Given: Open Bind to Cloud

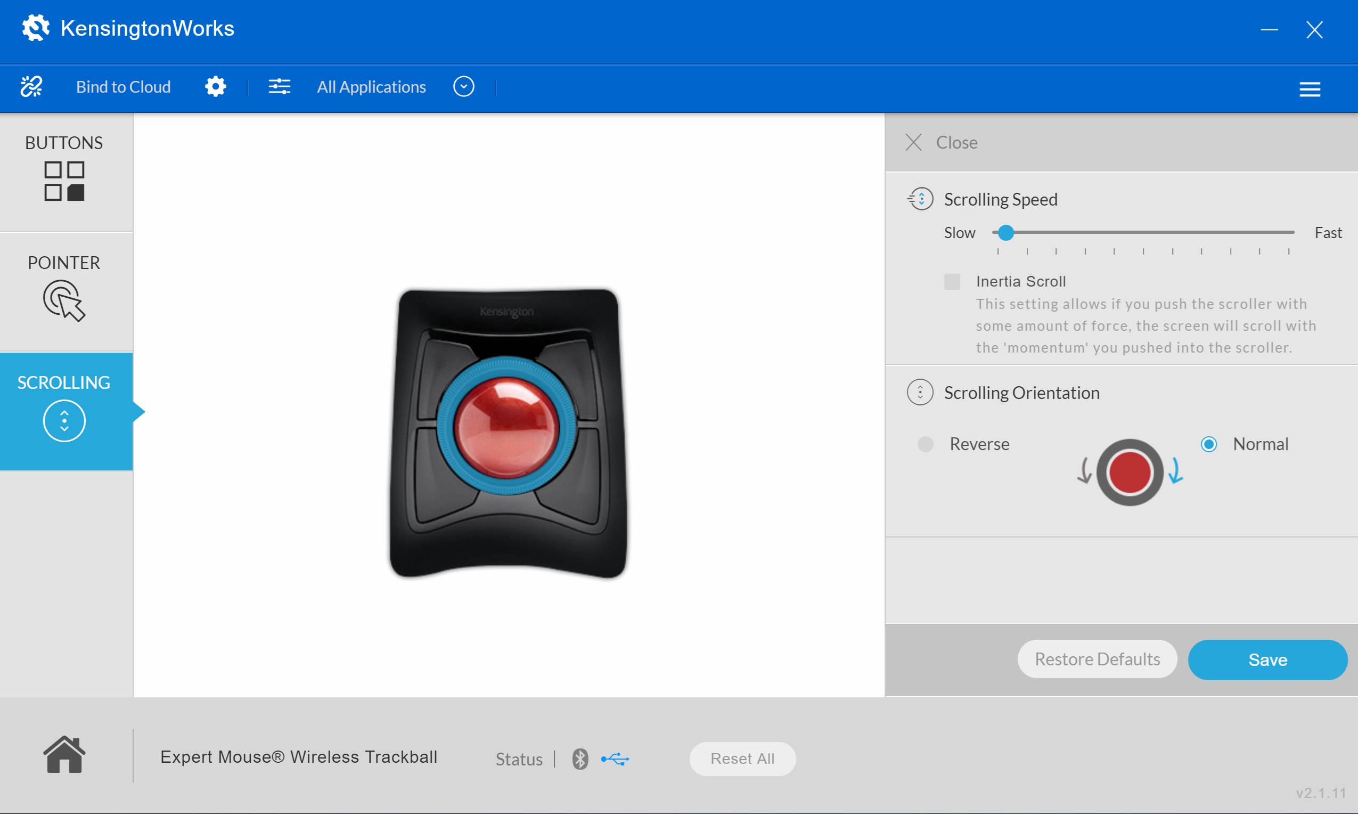Looking at the screenshot, I should (123, 87).
